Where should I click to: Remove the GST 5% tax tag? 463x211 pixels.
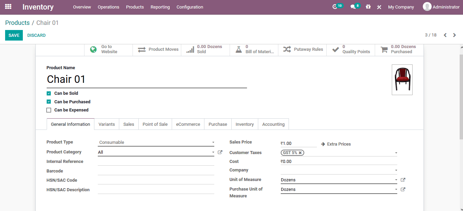point(300,152)
